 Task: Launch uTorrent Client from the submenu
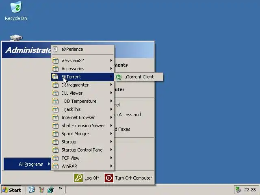139,77
